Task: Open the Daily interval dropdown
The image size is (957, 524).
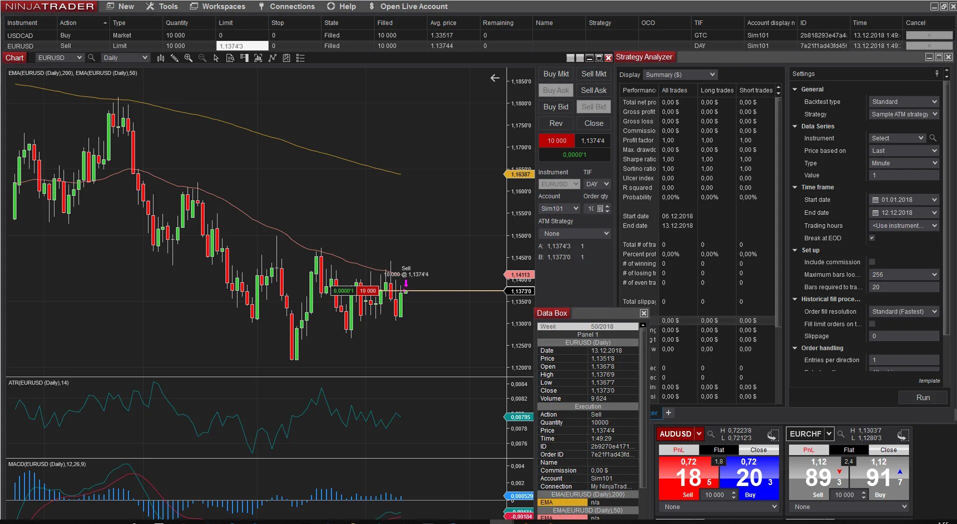Action: [125, 58]
